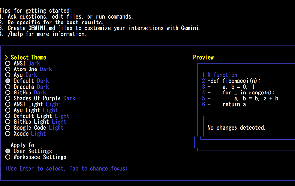This screenshot has height=186, width=295.
Task: Pick the Ayu Light theme
Action: click(x=8, y=110)
